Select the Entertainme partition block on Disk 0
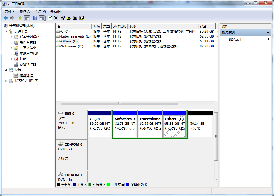The image size is (274, 196). [150, 124]
